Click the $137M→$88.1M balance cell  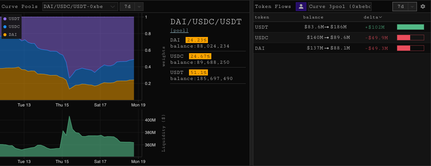click(x=328, y=48)
